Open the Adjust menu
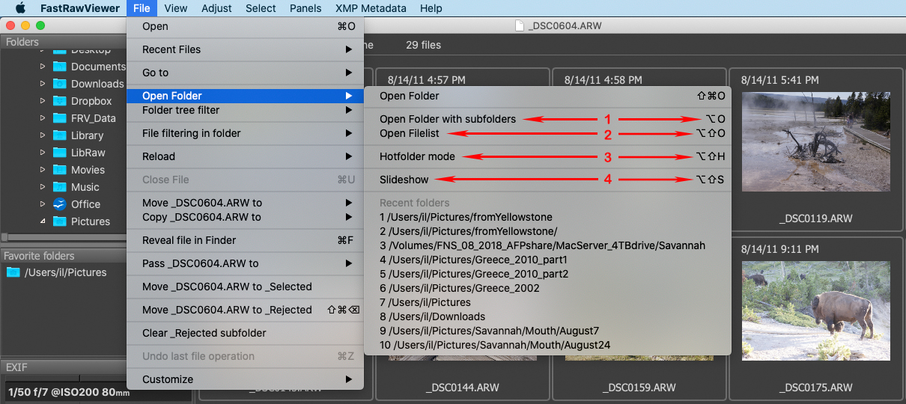906x404 pixels. [216, 8]
